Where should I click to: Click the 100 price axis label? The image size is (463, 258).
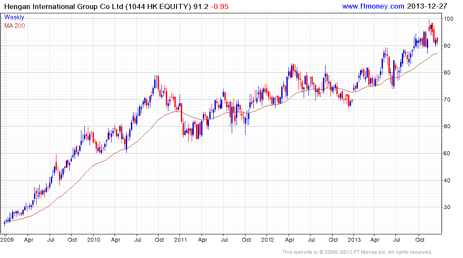(x=448, y=19)
